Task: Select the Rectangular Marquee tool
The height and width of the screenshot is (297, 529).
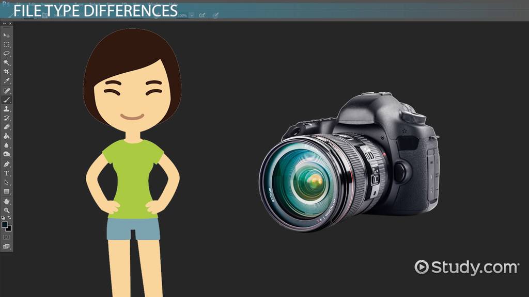Action: pyautogui.click(x=7, y=44)
